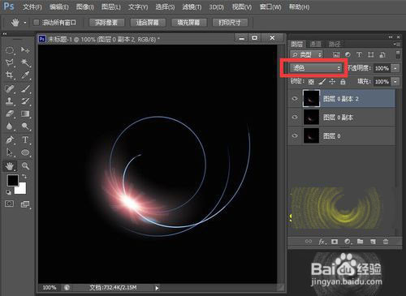This screenshot has height=296, width=406.
Task: Reset default foreground and background colors
Action: 9,192
